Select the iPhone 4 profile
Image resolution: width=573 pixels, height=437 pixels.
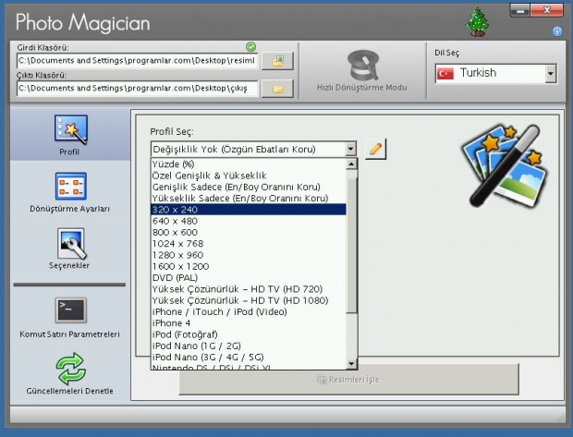click(248, 322)
